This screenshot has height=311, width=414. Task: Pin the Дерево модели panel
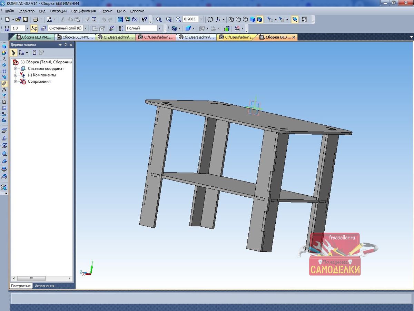tap(66, 45)
